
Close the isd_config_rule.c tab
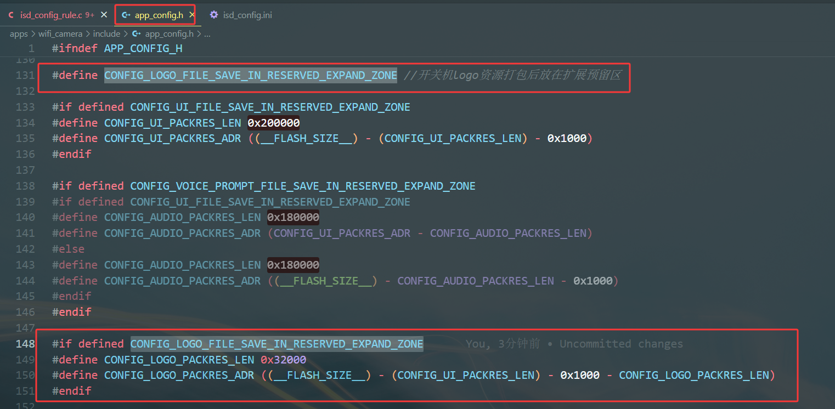pyautogui.click(x=104, y=15)
